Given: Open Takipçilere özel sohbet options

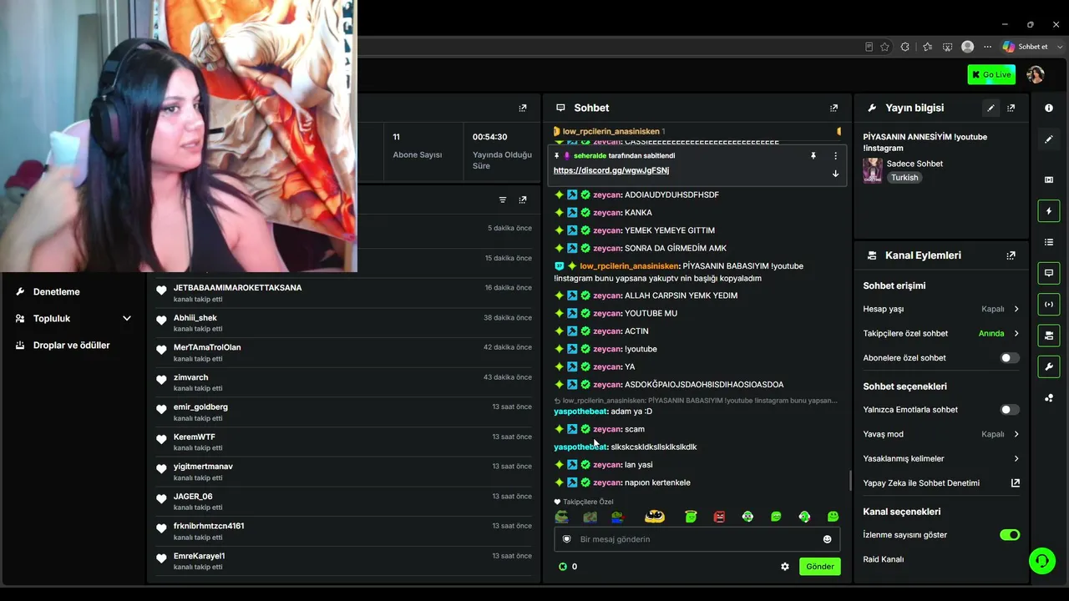Looking at the screenshot, I should coord(941,333).
